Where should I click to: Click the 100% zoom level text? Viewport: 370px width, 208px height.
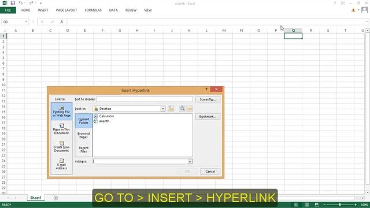pos(364,205)
